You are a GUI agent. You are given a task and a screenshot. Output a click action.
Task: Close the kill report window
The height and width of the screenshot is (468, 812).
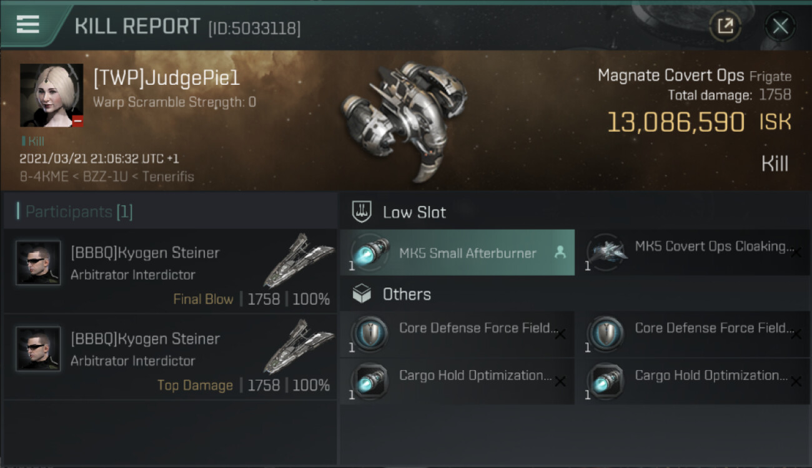click(x=780, y=26)
